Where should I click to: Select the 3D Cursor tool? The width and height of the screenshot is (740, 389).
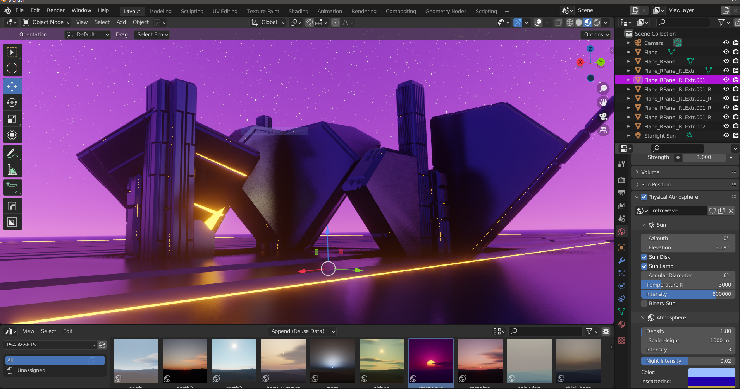pos(12,68)
